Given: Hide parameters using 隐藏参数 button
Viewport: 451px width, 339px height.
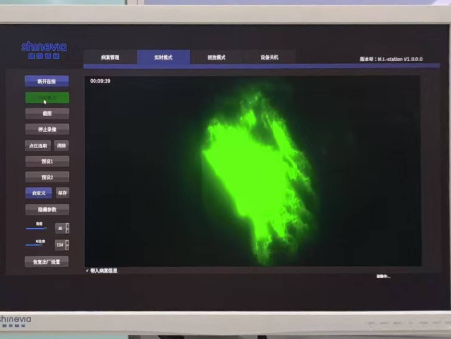Looking at the screenshot, I should tap(47, 209).
